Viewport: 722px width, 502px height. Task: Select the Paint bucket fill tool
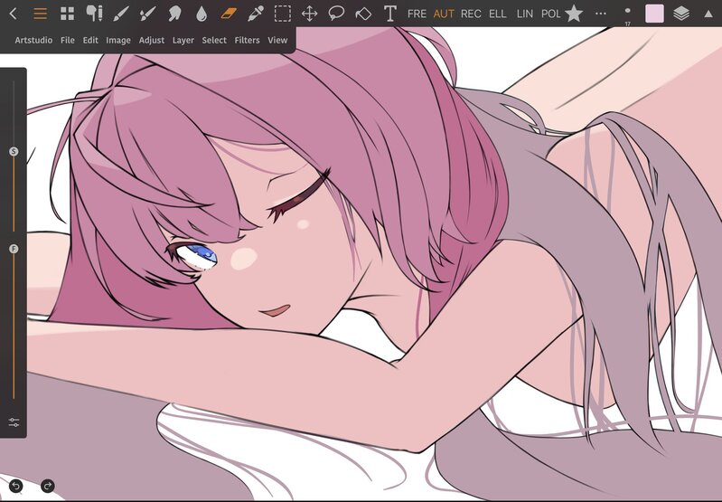pos(363,14)
